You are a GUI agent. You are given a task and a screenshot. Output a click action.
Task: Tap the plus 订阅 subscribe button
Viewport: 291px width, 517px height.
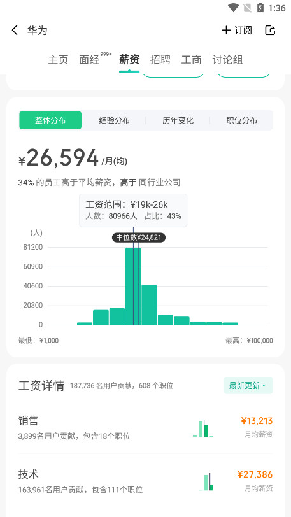pyautogui.click(x=237, y=31)
